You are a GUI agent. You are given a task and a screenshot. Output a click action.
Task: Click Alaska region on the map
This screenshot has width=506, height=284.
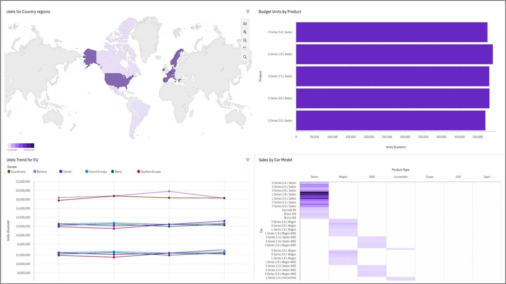pos(90,57)
